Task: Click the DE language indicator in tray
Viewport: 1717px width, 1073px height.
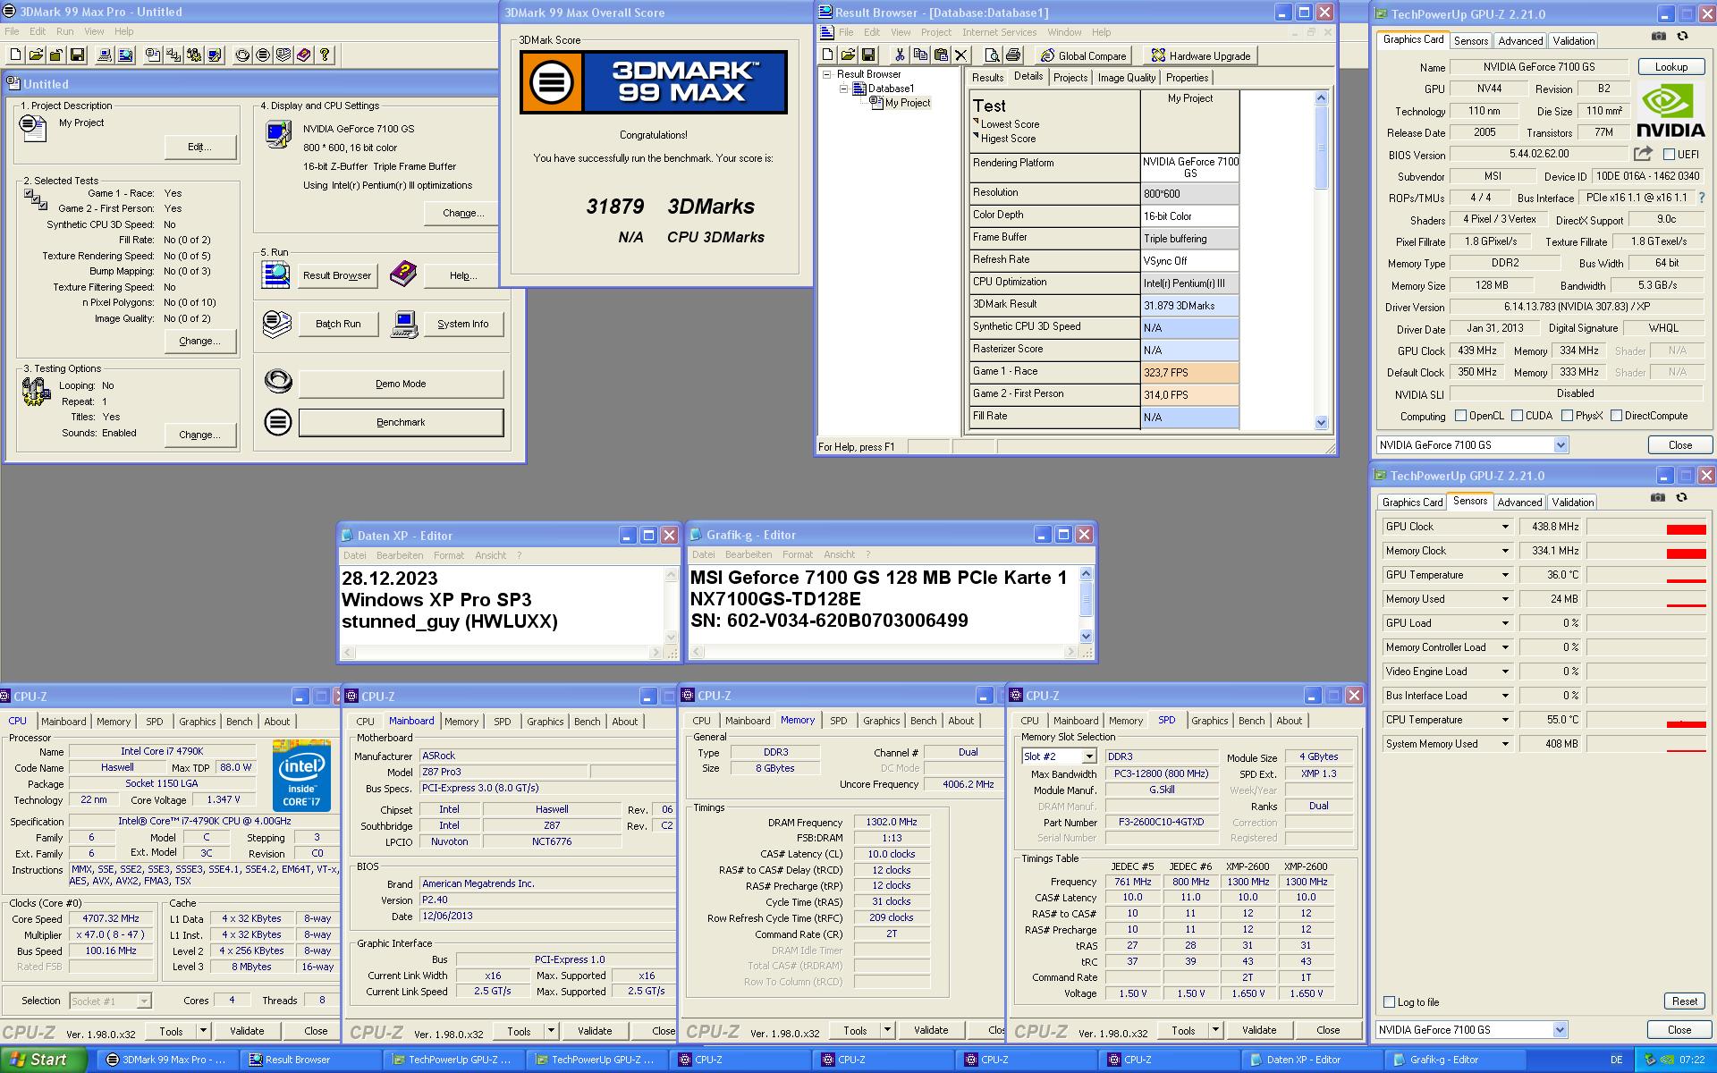Action: (x=1616, y=1060)
